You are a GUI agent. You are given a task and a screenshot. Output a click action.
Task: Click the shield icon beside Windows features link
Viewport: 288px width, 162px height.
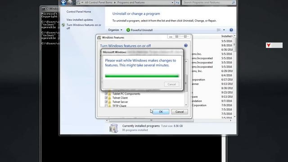(63, 25)
